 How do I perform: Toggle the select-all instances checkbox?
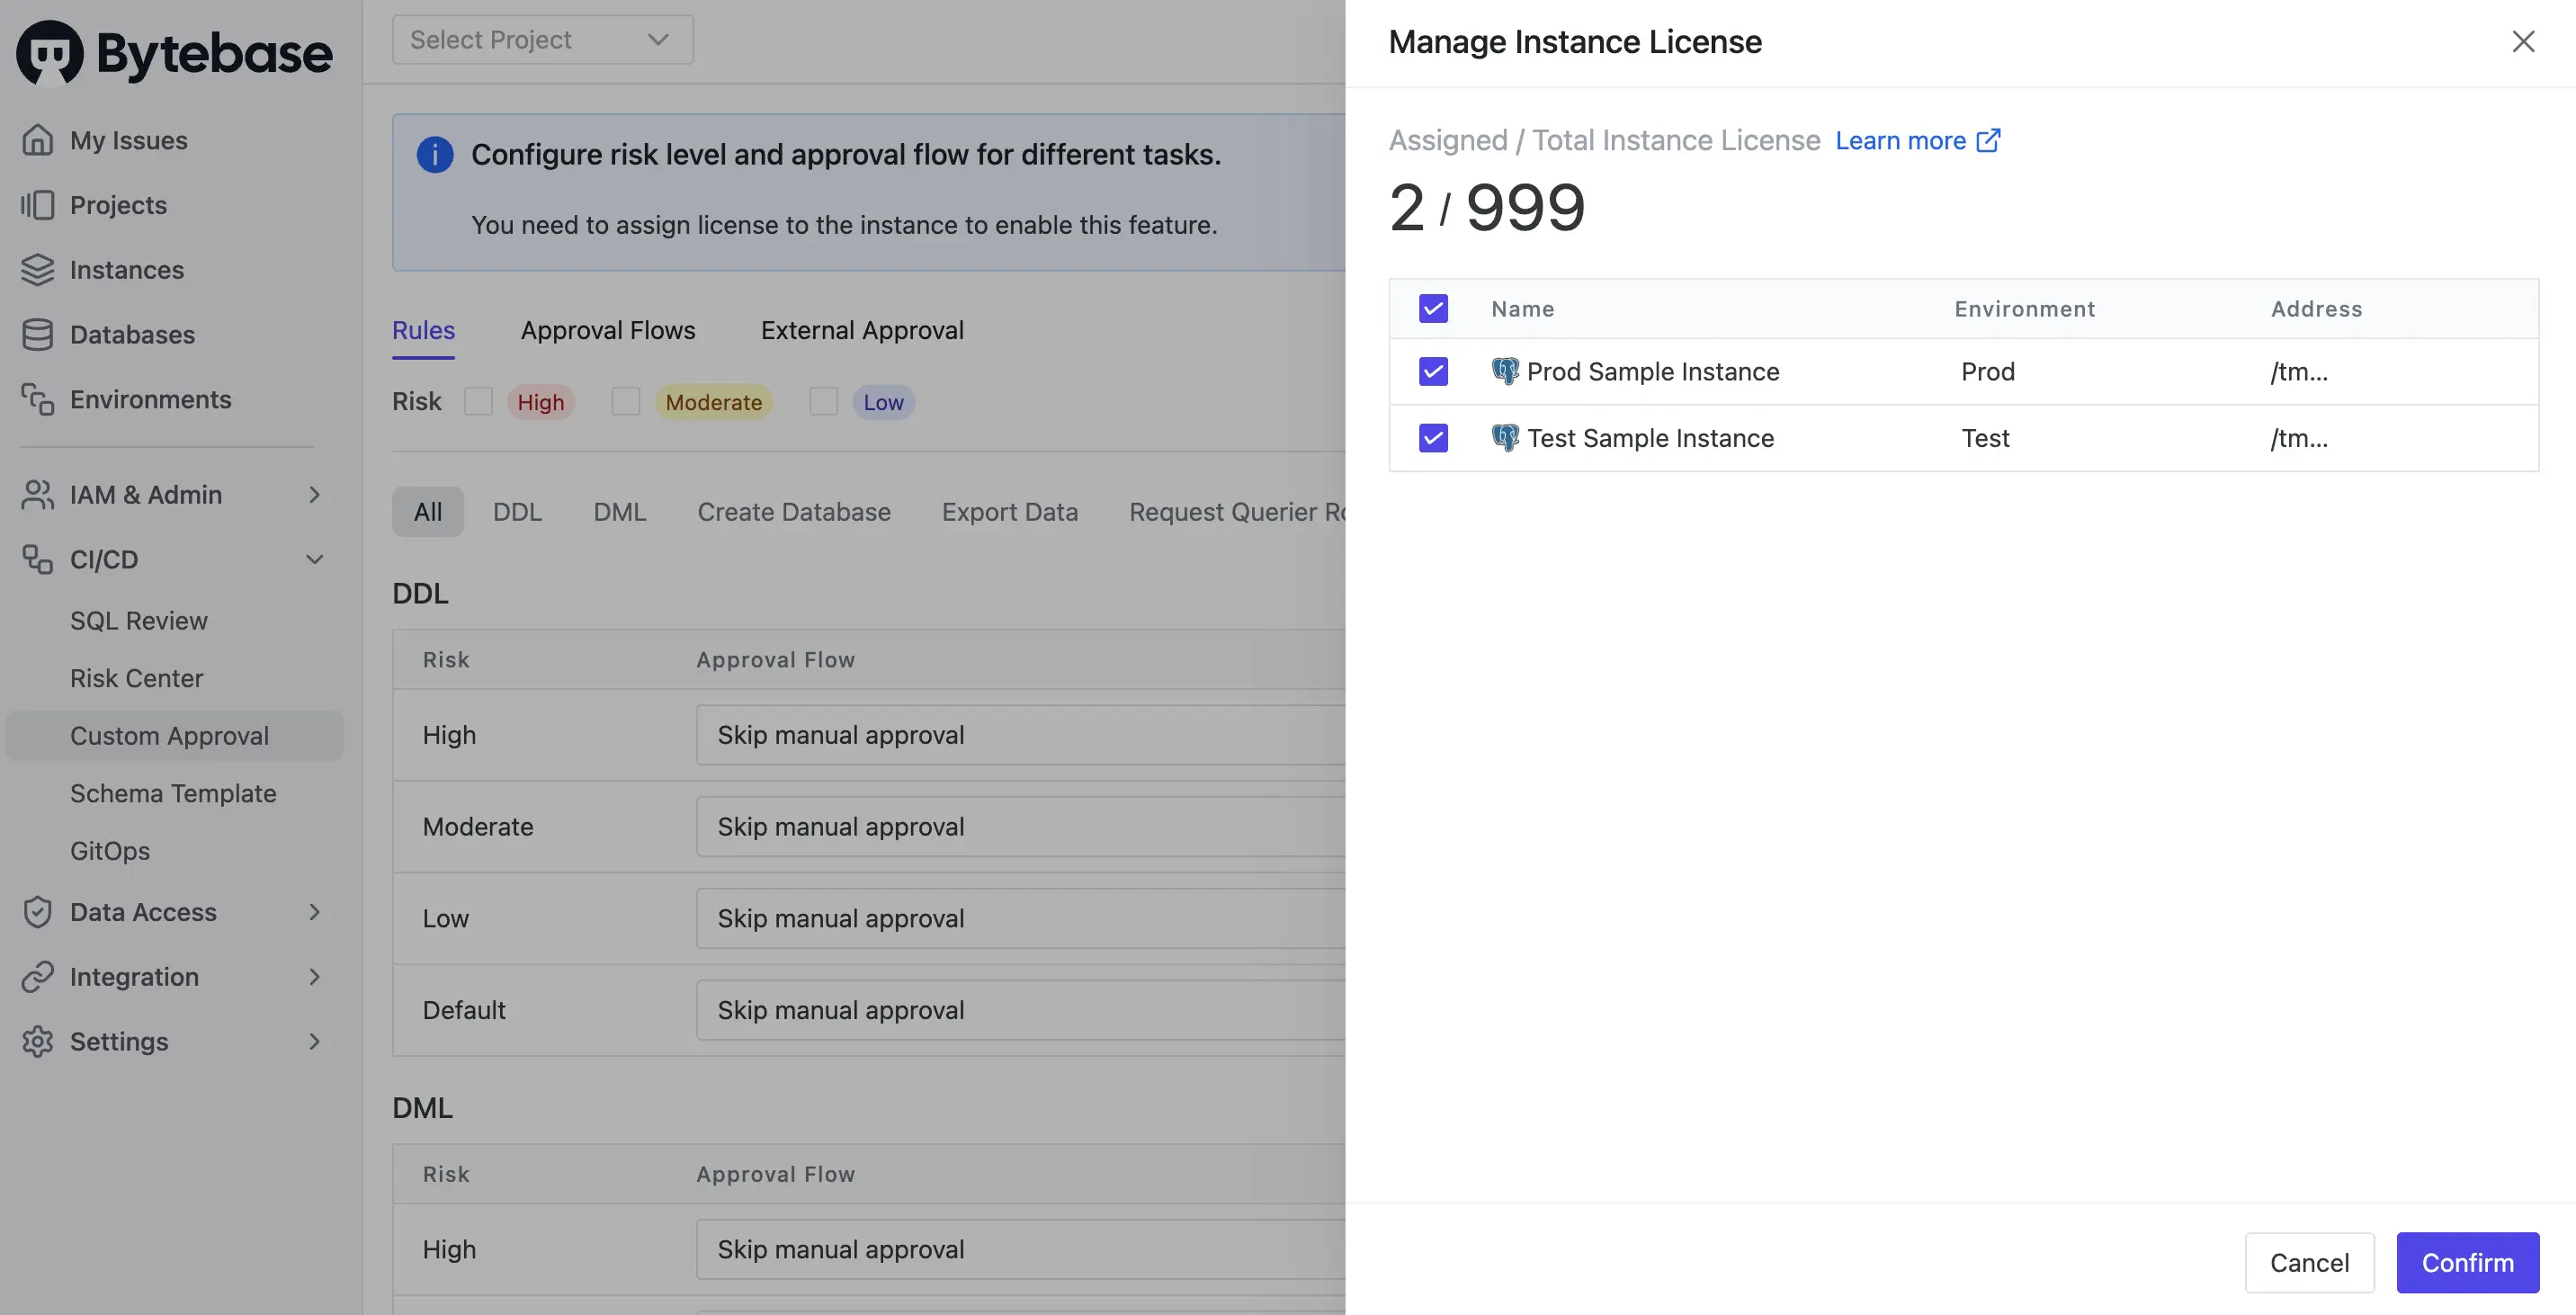coord(1432,308)
